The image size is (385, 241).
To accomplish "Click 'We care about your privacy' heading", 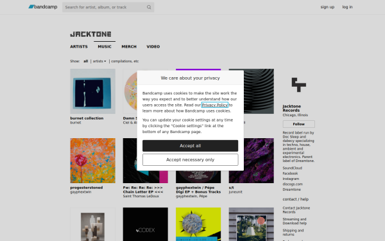I will pos(191,78).
